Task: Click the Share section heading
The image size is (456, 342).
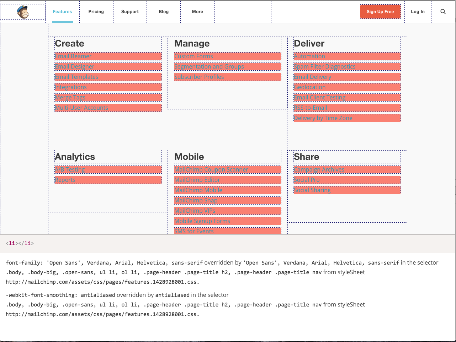Action: pos(306,157)
